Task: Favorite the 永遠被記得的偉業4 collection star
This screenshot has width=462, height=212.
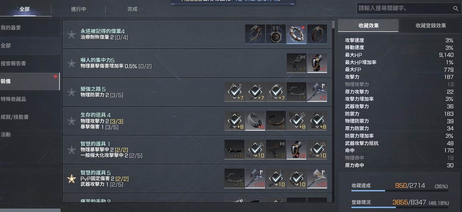Action: click(x=72, y=35)
